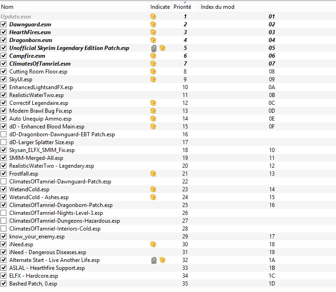Uncheck ELFX - Hardcore.esp plugin
The width and height of the screenshot is (336, 292).
pos(3,276)
